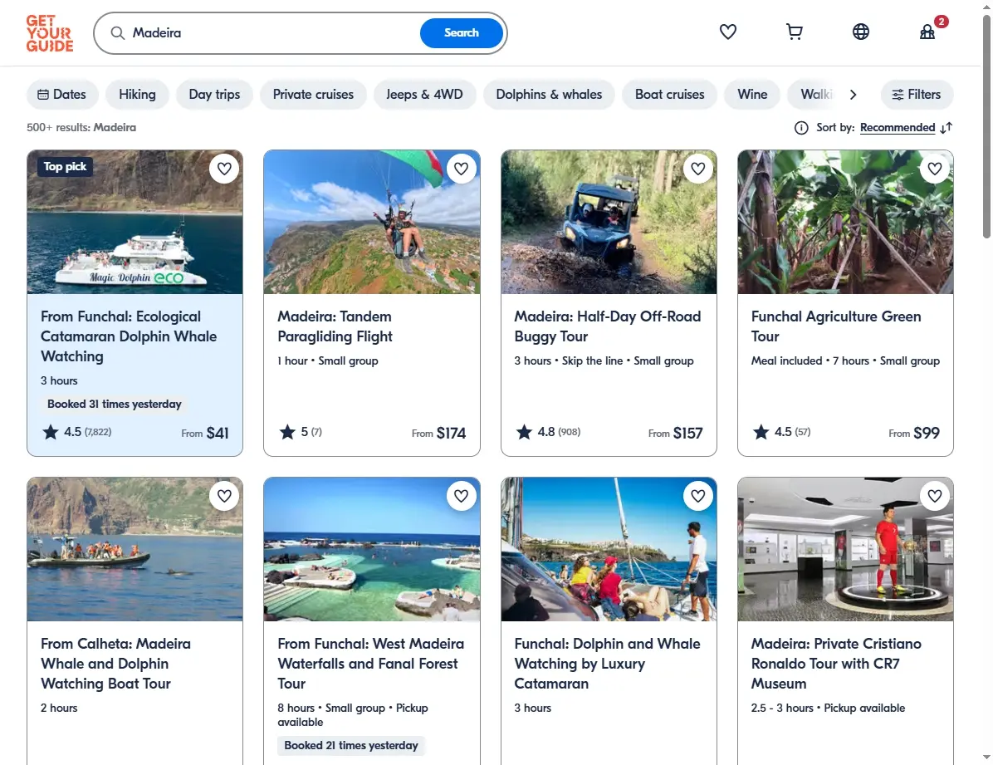
Task: Click the Top pick badge
Action: pyautogui.click(x=65, y=167)
